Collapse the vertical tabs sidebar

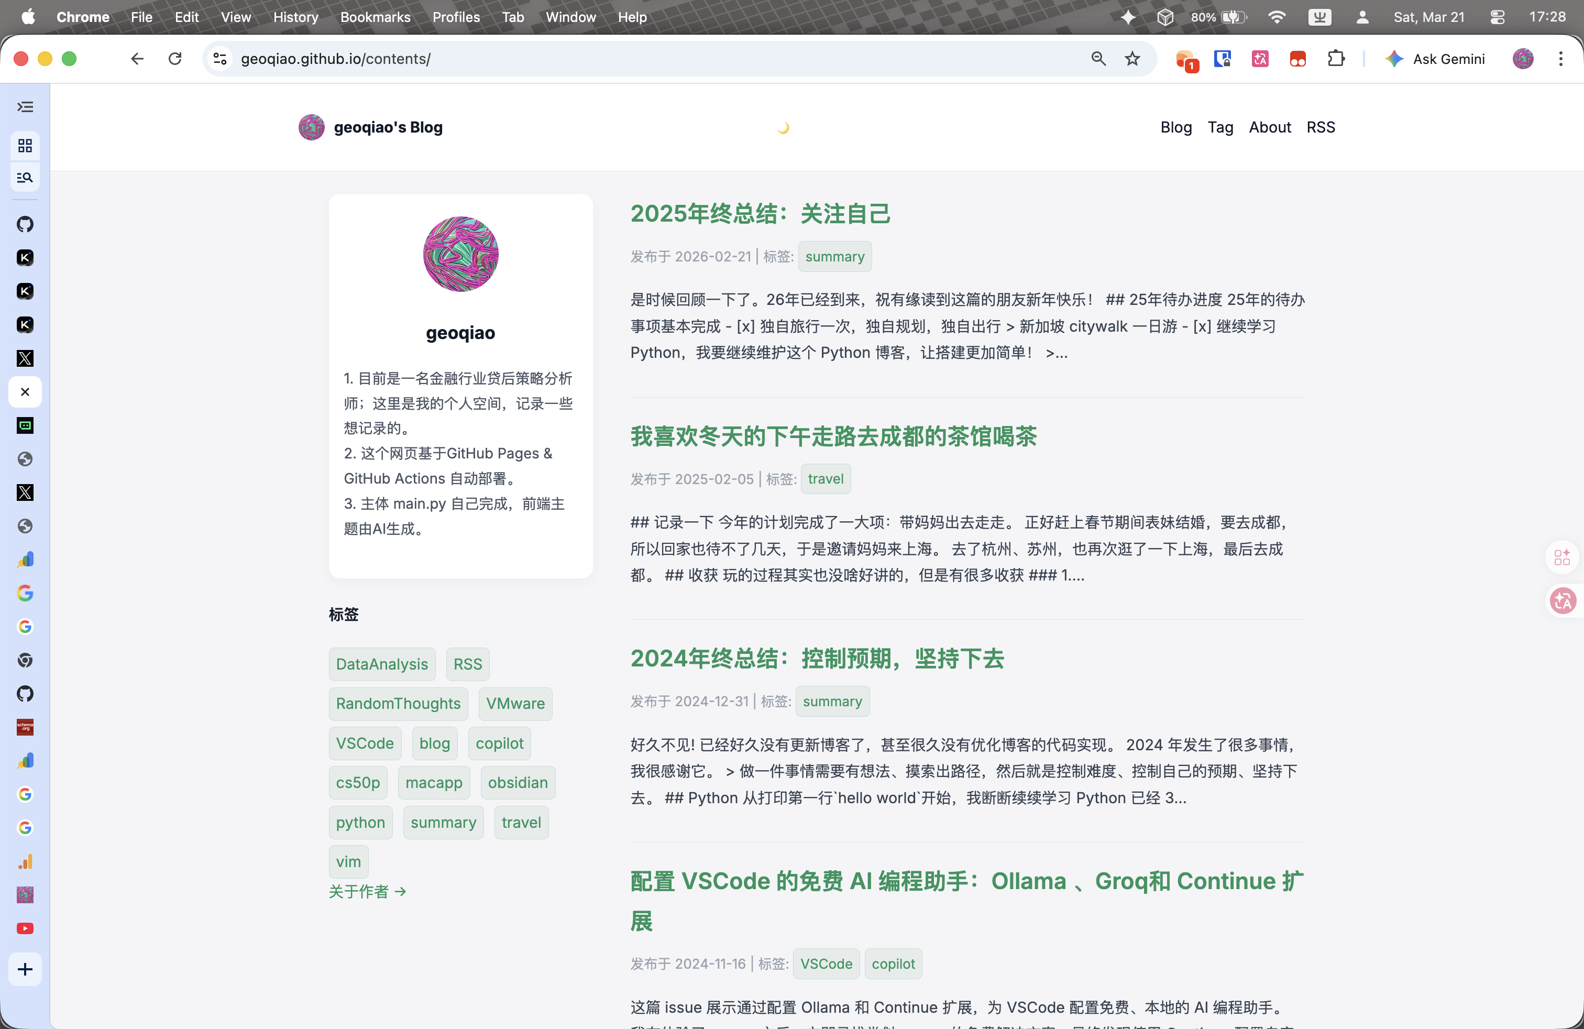[25, 107]
